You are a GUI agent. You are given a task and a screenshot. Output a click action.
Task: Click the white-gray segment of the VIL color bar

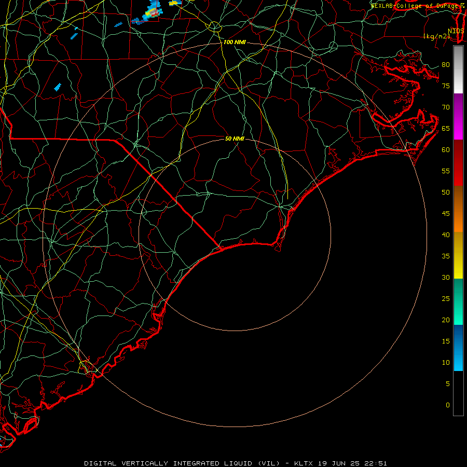pos(458,70)
